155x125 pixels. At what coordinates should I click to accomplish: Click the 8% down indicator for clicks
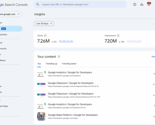click(54, 42)
